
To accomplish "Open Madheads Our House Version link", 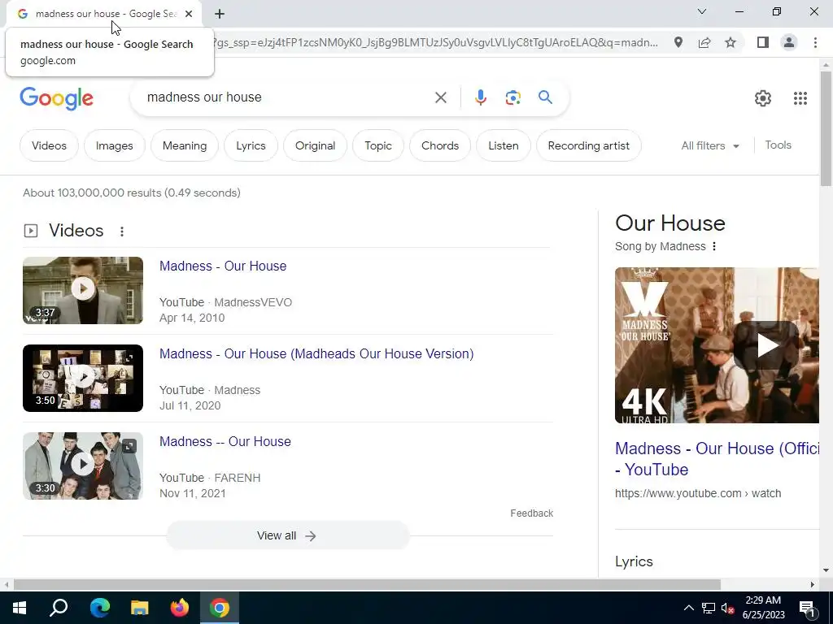I will click(316, 354).
